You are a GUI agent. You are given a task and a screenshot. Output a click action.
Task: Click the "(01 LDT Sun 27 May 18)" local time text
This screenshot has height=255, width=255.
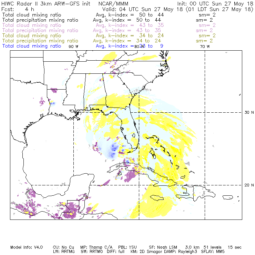220,9
